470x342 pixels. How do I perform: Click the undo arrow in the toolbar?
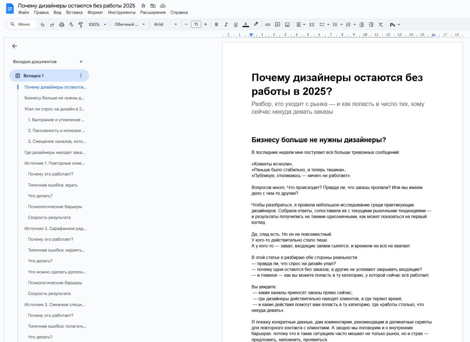point(43,25)
